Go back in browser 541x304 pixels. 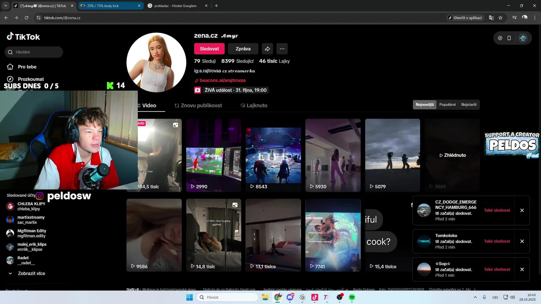click(6, 18)
